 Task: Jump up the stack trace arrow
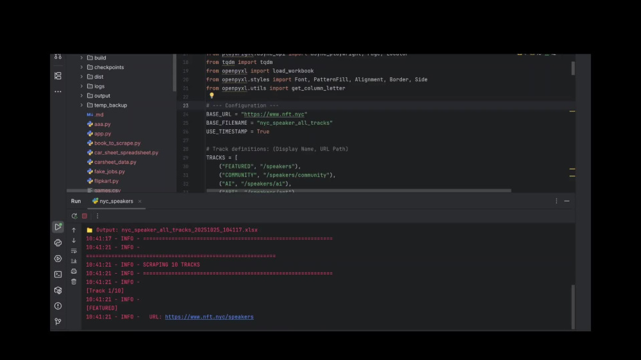click(74, 230)
